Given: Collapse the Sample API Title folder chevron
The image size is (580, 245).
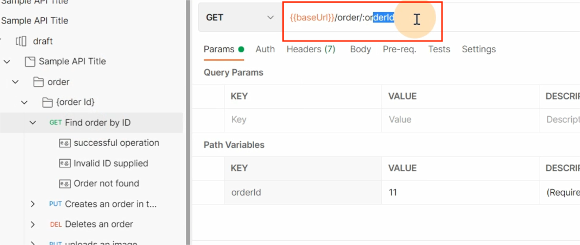Looking at the screenshot, I should click(7, 61).
